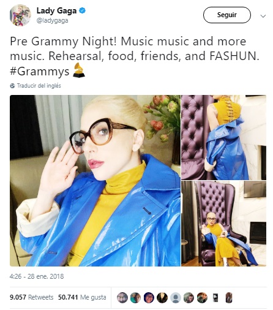Open the bottom-right photo in purple chair
273x310 pixels.
coord(224,224)
